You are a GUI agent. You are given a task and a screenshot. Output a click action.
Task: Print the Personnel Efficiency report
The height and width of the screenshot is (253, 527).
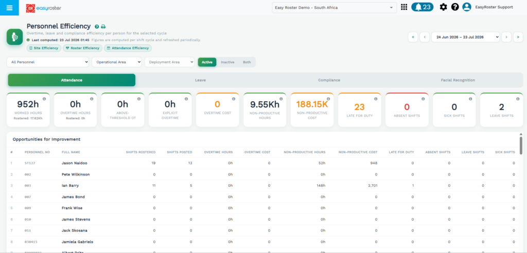(x=103, y=27)
